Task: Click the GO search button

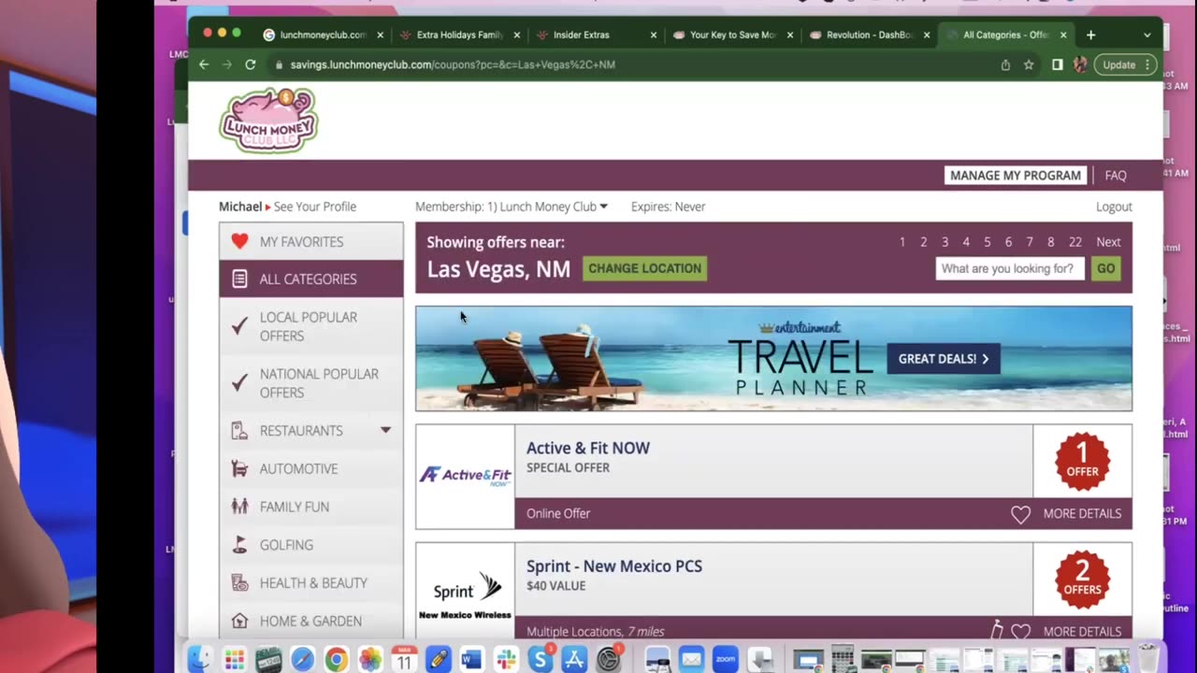Action: click(1105, 268)
